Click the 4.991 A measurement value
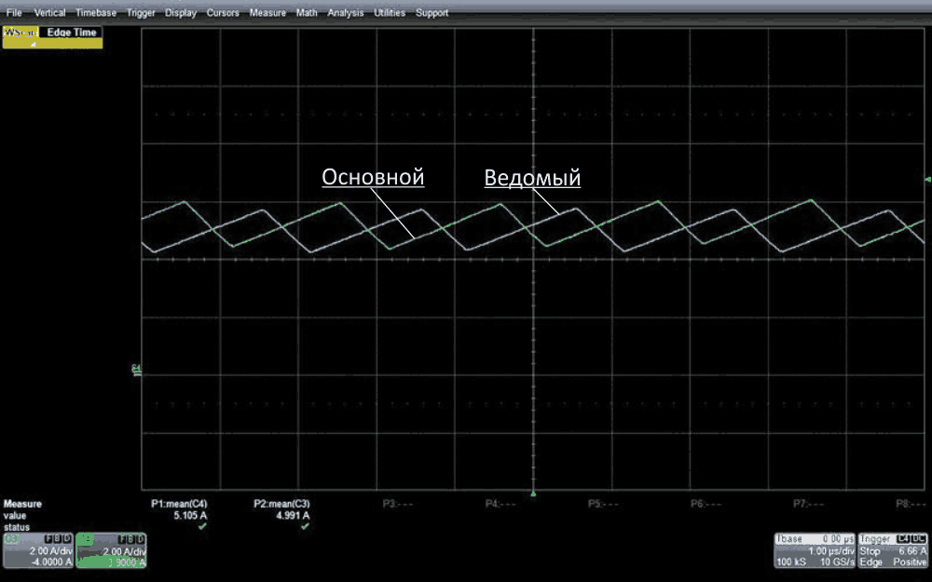Viewport: 932px width, 582px height. tap(293, 516)
